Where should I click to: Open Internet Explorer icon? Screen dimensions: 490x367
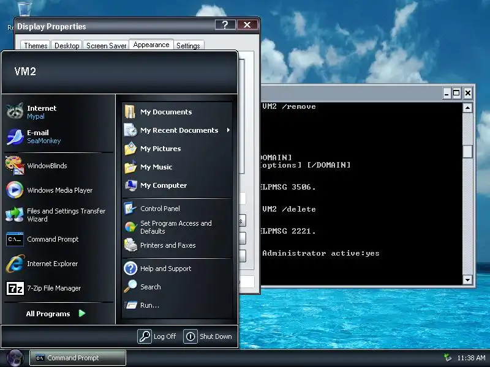pyautogui.click(x=15, y=264)
